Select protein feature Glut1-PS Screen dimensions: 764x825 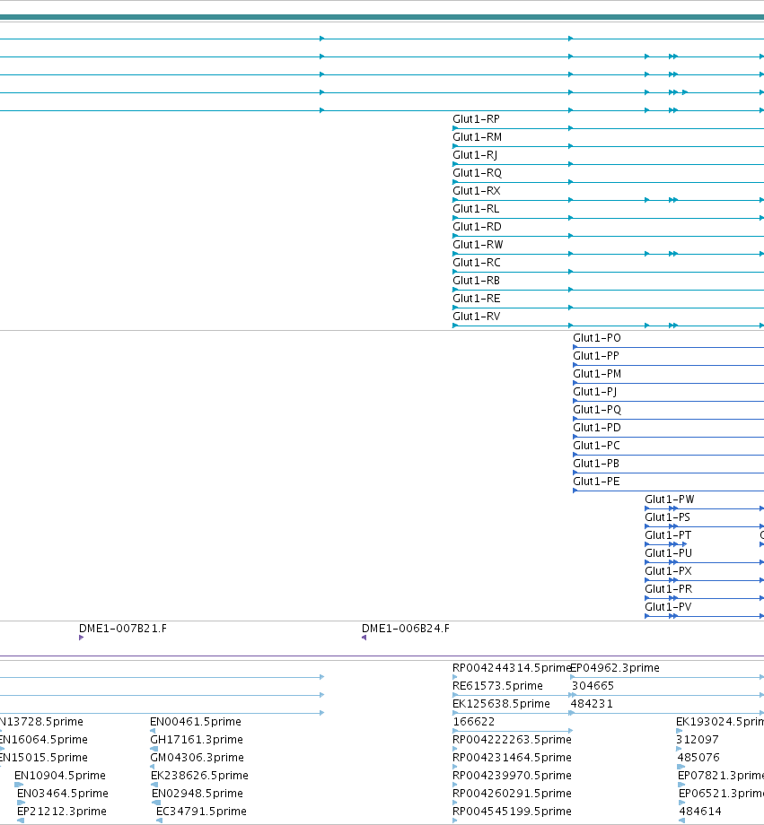[668, 517]
